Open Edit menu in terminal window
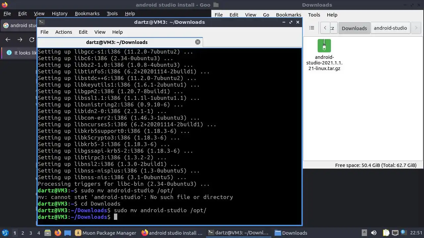The image size is (424, 238). [x=83, y=32]
